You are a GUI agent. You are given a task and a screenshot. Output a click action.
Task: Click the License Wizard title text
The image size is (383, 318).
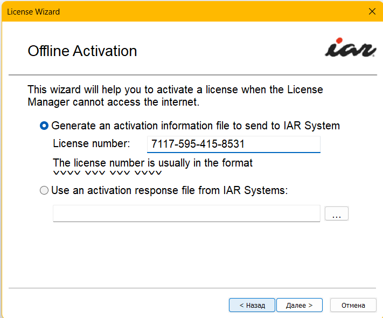[x=33, y=12]
